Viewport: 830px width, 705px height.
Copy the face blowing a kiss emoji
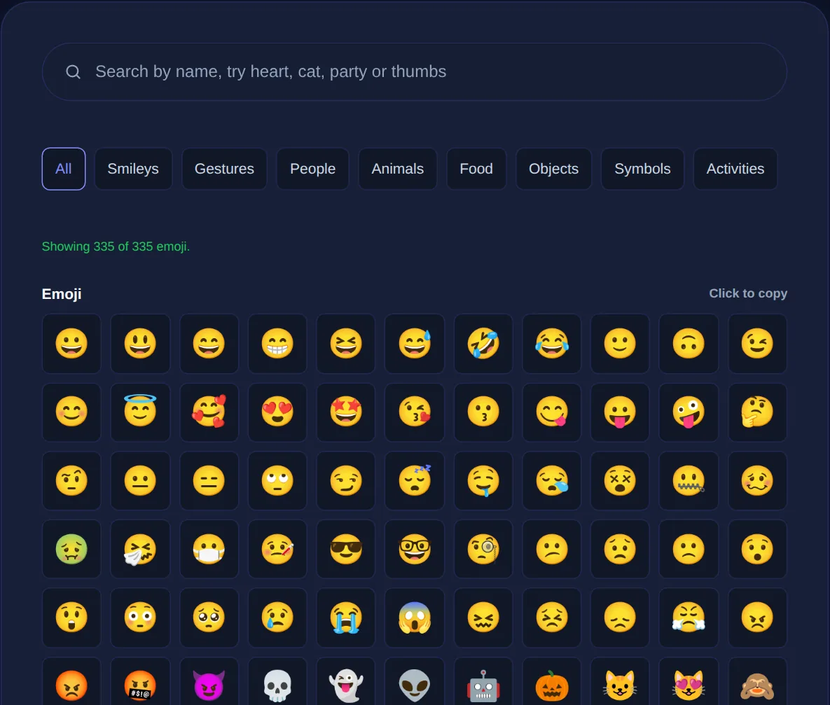(415, 412)
